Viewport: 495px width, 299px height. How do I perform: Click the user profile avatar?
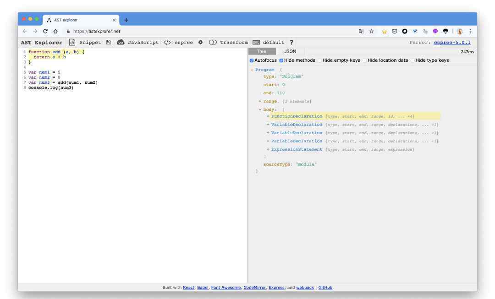point(460,31)
